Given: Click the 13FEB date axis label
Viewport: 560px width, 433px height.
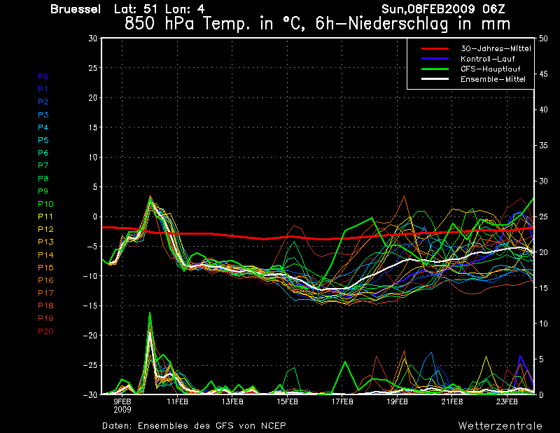Looking at the screenshot, I should point(232,401).
